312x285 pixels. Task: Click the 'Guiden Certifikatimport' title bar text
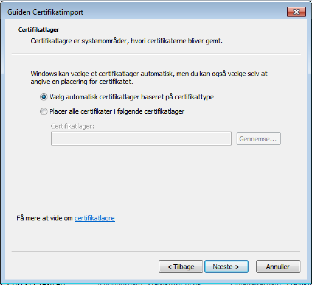click(45, 12)
